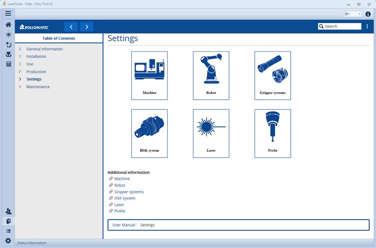Expand the General information chevron
The image size is (376, 248).
20,49
